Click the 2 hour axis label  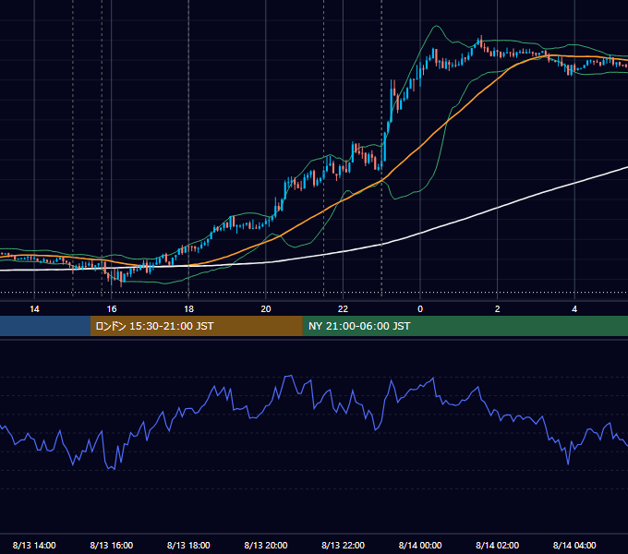click(498, 309)
